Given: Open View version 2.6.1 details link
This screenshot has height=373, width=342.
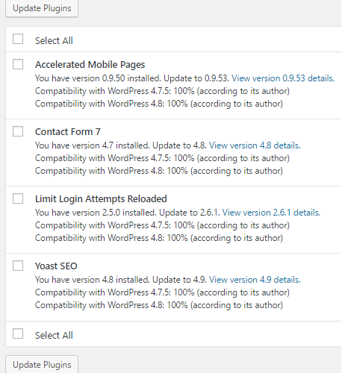Looking at the screenshot, I should point(271,213).
